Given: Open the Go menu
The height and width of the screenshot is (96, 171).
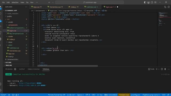Looking at the screenshot, I should tap(27, 2).
